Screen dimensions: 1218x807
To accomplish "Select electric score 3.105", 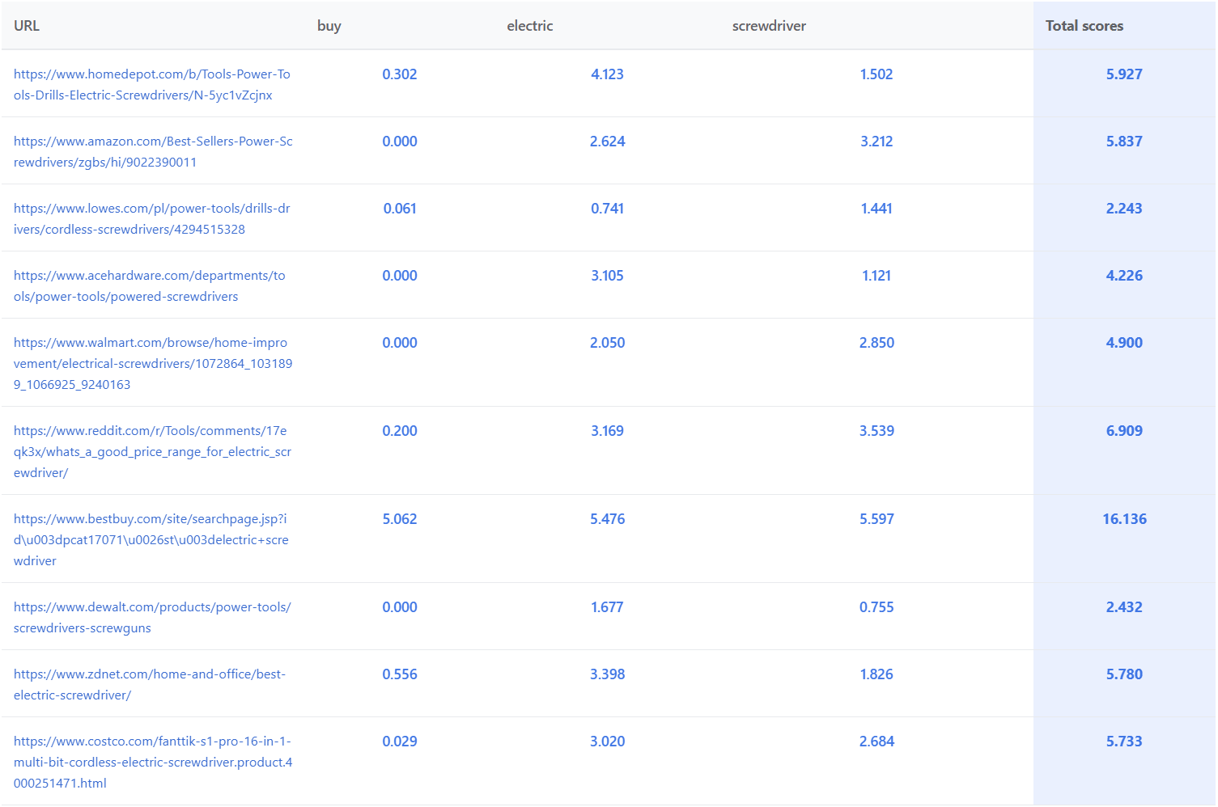I will click(607, 276).
